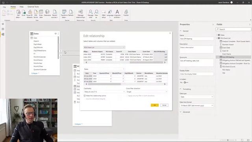The image size is (252, 142).
Task: Select the Help ribbon tab
Action: tap(21, 7)
